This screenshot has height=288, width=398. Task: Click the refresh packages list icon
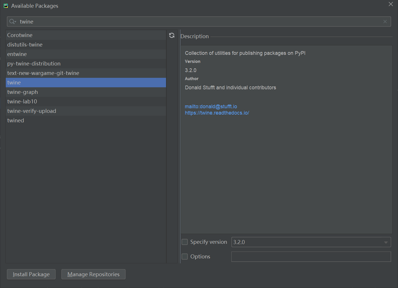click(x=172, y=35)
